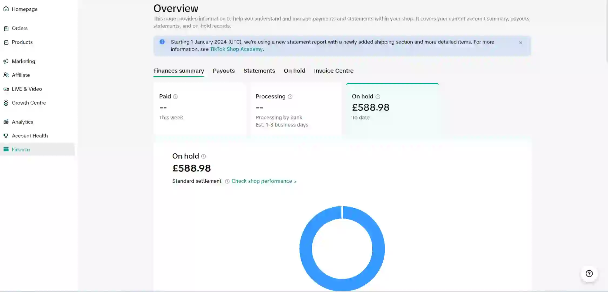Switch to the Payouts tab
Image resolution: width=608 pixels, height=292 pixels.
click(223, 71)
